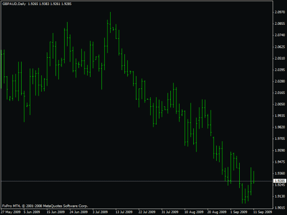The width and height of the screenshot is (287, 215).
Task: Click the OHLC values 1.9265 1.9383 1.9261 1.9285
Action: [x=50, y=4]
